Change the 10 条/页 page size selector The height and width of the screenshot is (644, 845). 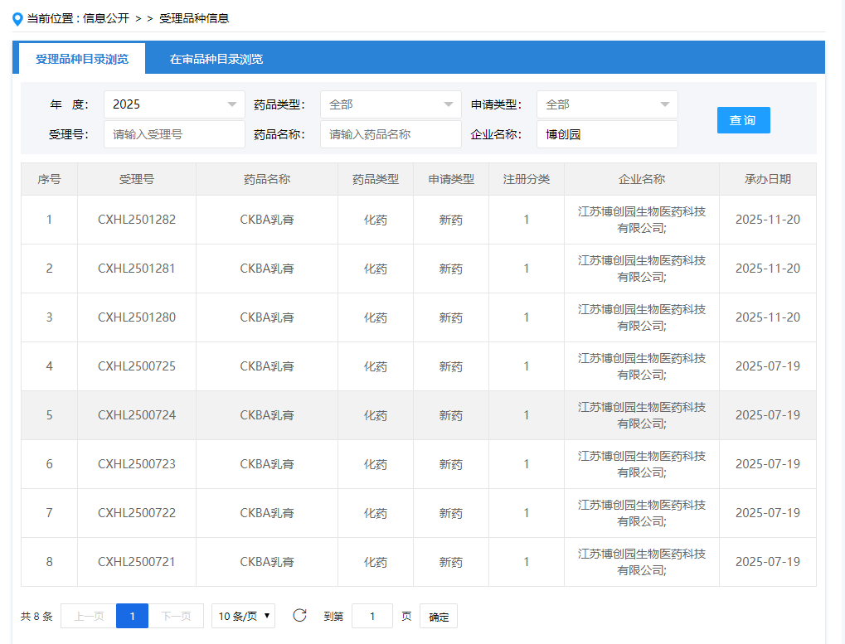pos(243,616)
